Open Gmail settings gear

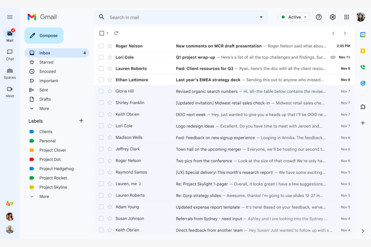tap(333, 17)
